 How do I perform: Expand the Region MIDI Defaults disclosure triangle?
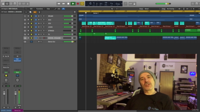click(x=2, y=9)
